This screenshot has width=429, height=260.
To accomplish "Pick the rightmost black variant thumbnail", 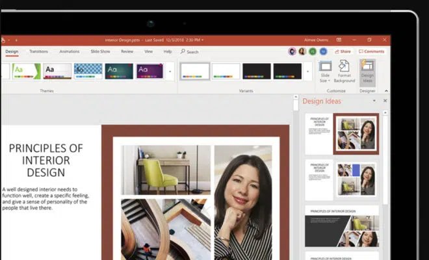I will pyautogui.click(x=287, y=71).
